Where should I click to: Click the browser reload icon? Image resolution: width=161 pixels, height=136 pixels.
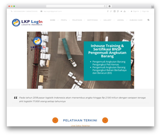[105, 6]
